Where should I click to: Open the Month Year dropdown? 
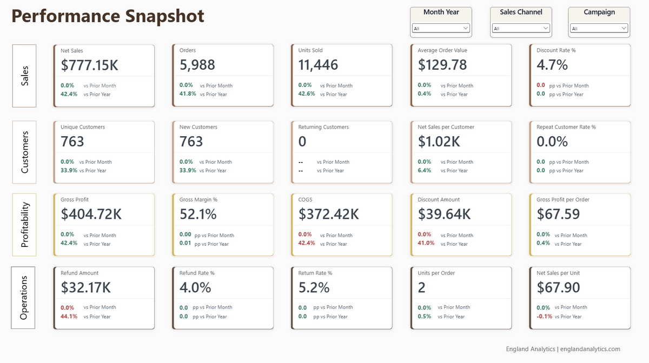click(441, 28)
